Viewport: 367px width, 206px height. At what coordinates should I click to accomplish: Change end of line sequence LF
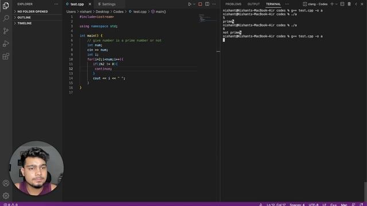click(x=325, y=204)
